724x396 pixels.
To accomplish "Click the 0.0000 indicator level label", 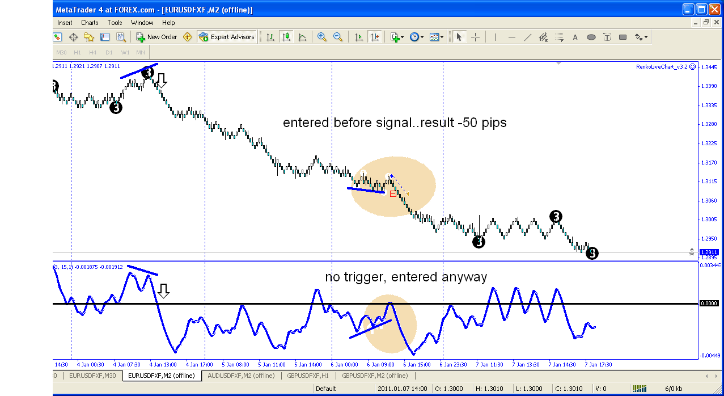I will point(710,304).
